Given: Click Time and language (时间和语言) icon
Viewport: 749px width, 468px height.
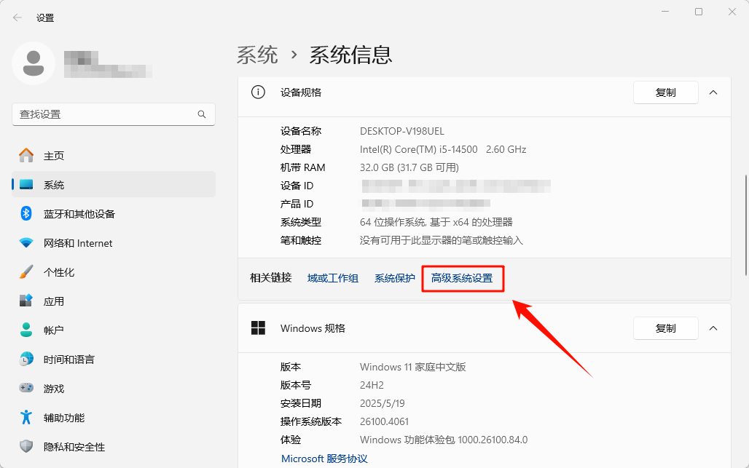Looking at the screenshot, I should pos(26,360).
